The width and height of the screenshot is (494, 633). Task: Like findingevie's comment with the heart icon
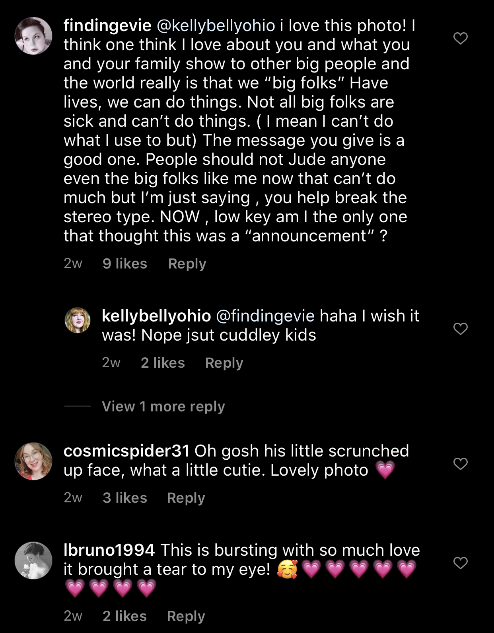point(461,38)
